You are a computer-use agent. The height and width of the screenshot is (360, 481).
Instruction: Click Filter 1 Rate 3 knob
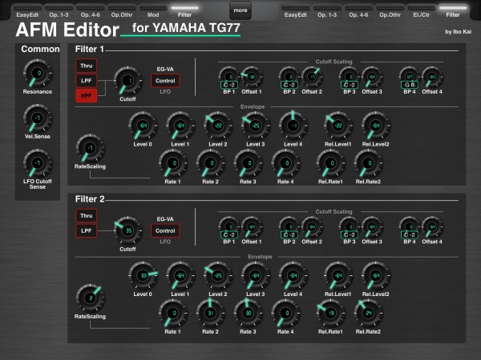(x=248, y=163)
